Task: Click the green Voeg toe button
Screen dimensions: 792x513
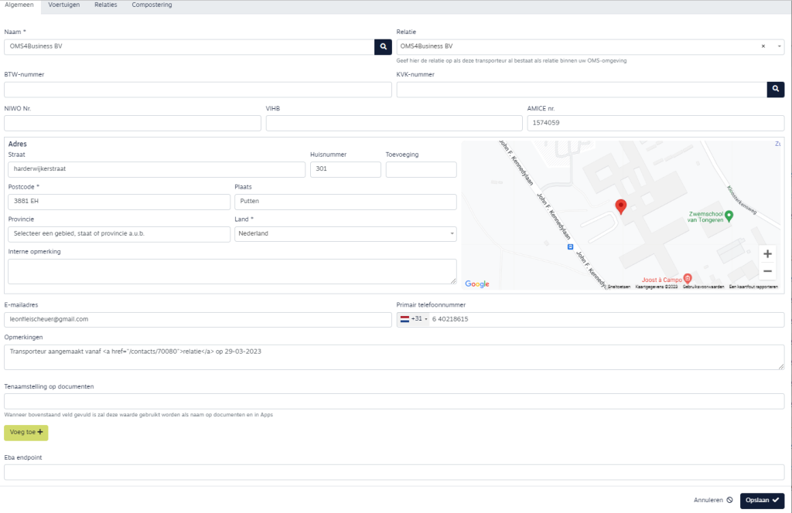Action: tap(26, 433)
